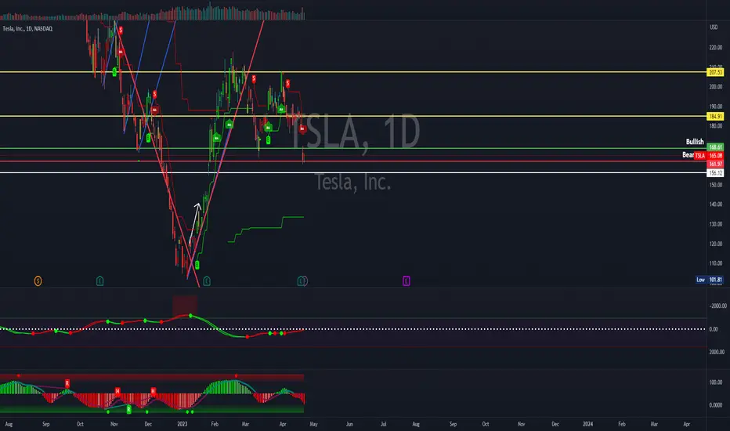Click the green B buy marker in late March
Viewport: 730px width, 431px height.
coord(268,139)
